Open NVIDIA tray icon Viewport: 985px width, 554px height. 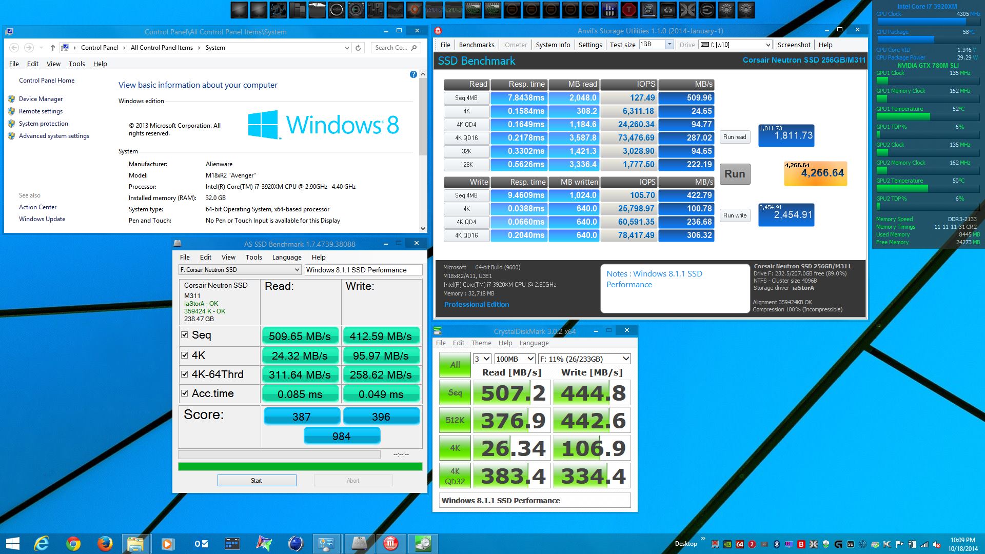tap(727, 544)
